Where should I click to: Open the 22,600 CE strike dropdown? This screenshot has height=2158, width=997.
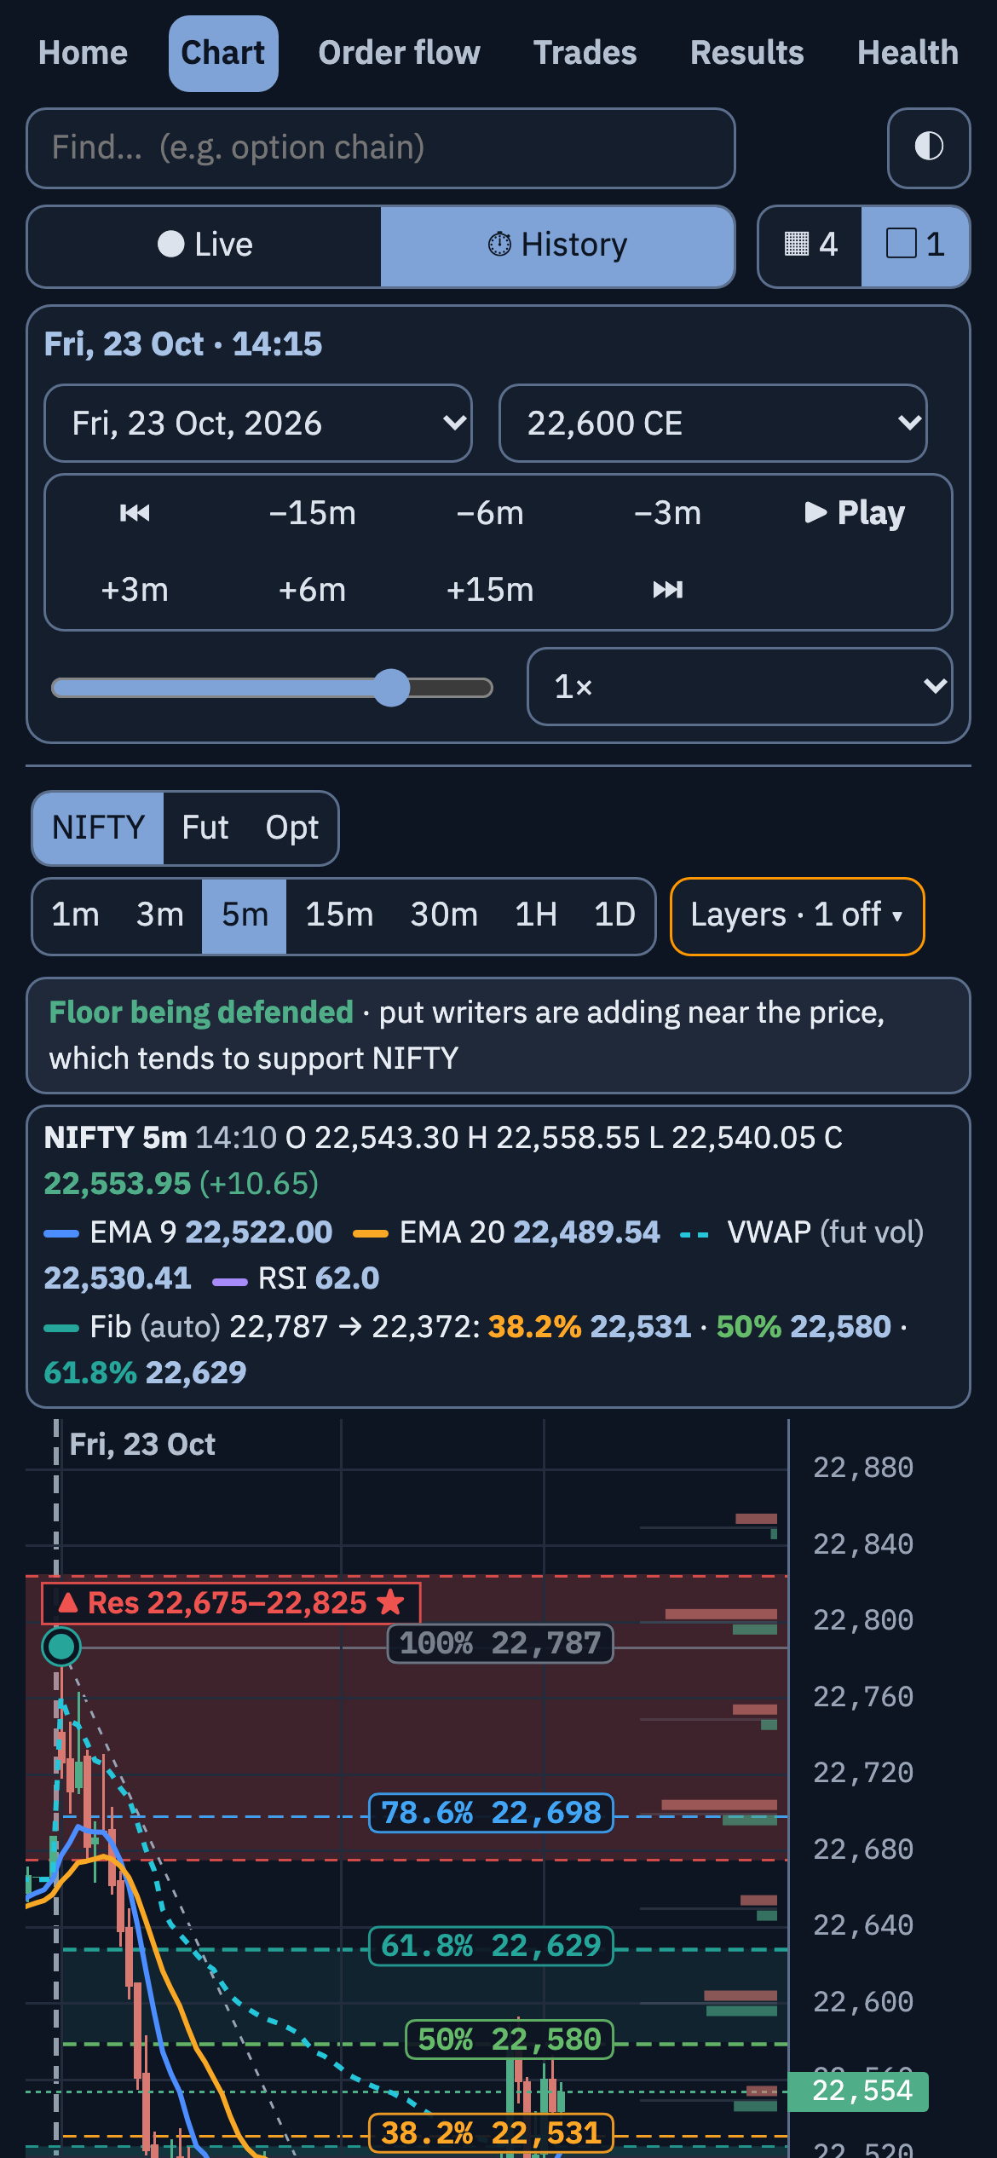click(x=713, y=424)
